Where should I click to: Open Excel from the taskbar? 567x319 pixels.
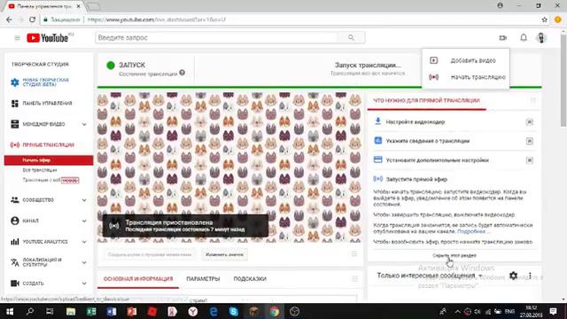pos(91,311)
